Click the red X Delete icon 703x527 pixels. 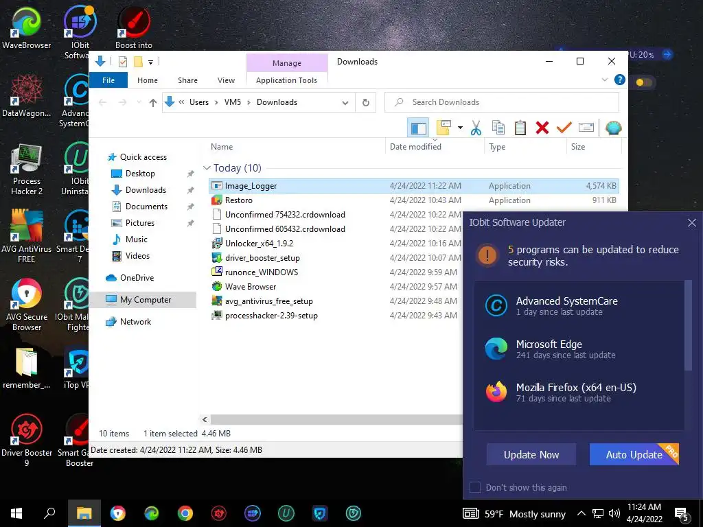point(542,128)
